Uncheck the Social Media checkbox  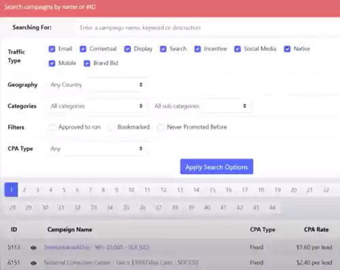pyautogui.click(x=237, y=49)
